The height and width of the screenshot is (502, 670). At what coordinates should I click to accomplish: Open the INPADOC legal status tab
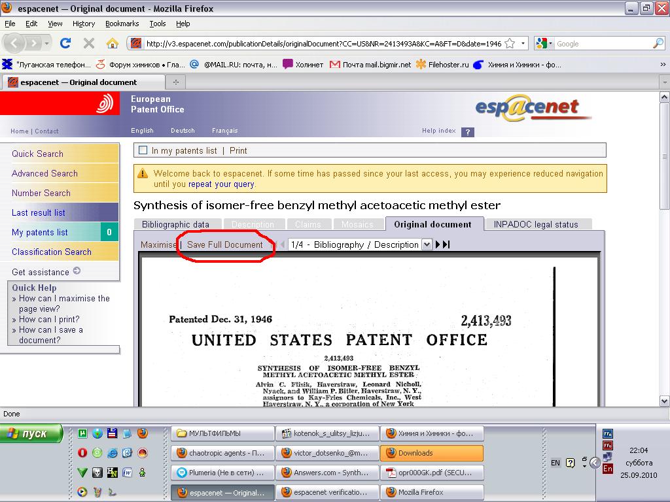click(535, 224)
